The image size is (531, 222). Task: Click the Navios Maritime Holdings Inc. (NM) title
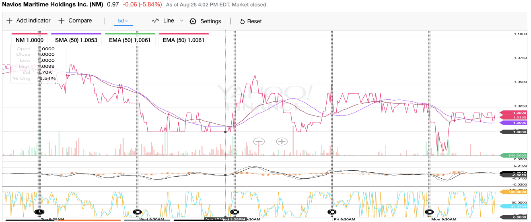pos(53,4)
